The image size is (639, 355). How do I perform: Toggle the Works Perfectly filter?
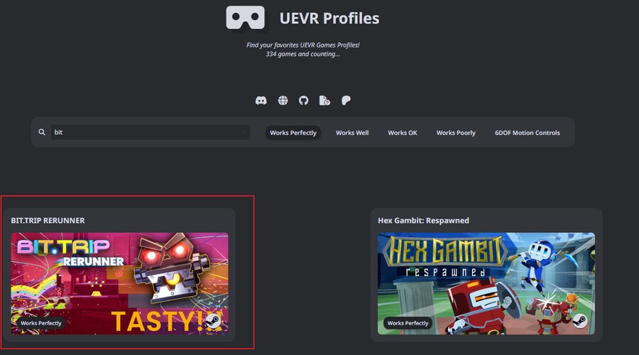pyautogui.click(x=293, y=133)
